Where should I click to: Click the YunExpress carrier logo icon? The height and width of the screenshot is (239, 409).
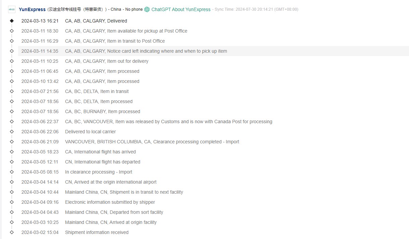12,9
